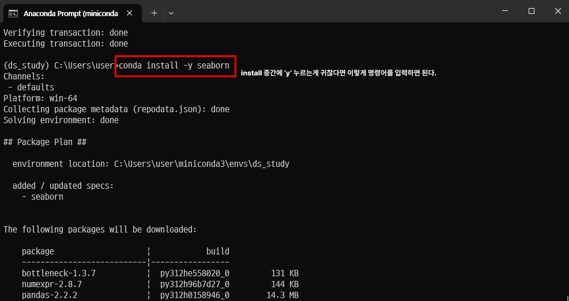Viewport: 569px width, 301px height.
Task: Click the '## Package Plan ##' heading
Action: click(45, 142)
